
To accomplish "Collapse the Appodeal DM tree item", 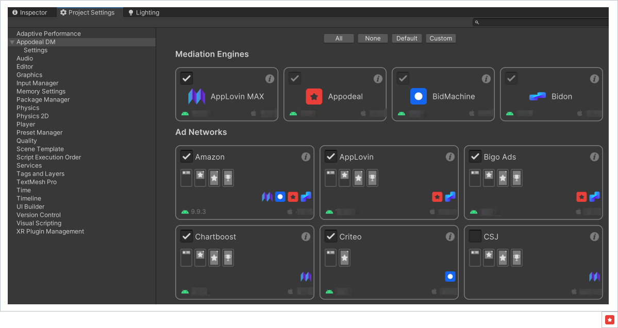I will pyautogui.click(x=12, y=42).
